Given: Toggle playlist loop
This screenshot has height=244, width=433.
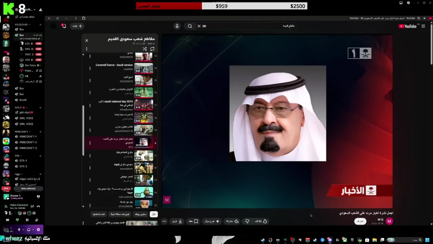Looking at the screenshot, I should click(152, 49).
